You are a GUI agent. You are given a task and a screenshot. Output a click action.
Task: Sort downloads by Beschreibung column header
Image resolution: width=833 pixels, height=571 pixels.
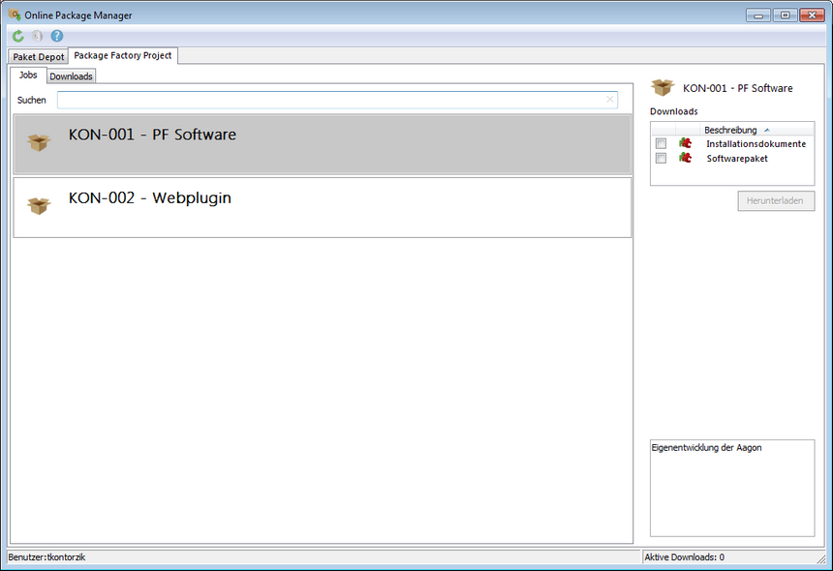pyautogui.click(x=730, y=130)
